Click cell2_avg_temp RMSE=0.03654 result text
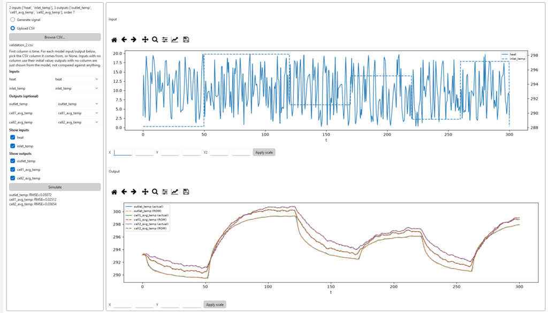 (33, 204)
